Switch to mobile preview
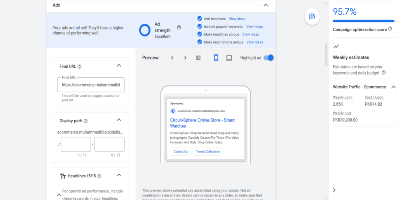398x200 pixels. (x=216, y=58)
